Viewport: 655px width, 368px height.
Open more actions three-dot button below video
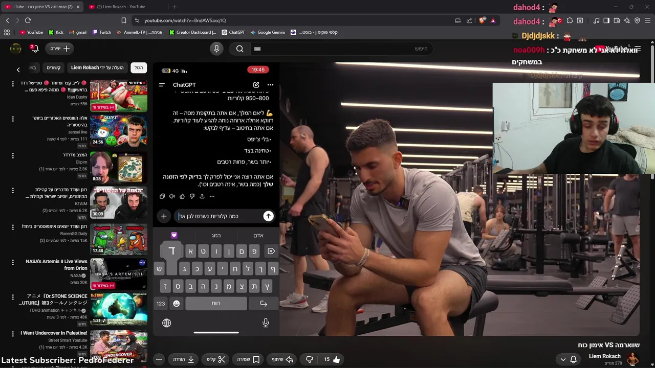click(159, 359)
